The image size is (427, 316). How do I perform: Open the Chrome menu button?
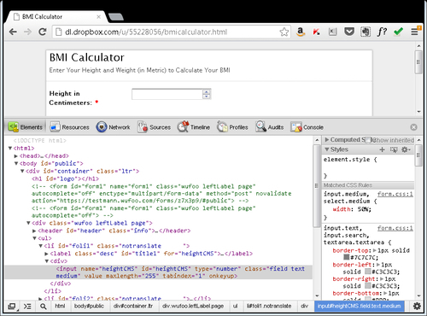(415, 32)
